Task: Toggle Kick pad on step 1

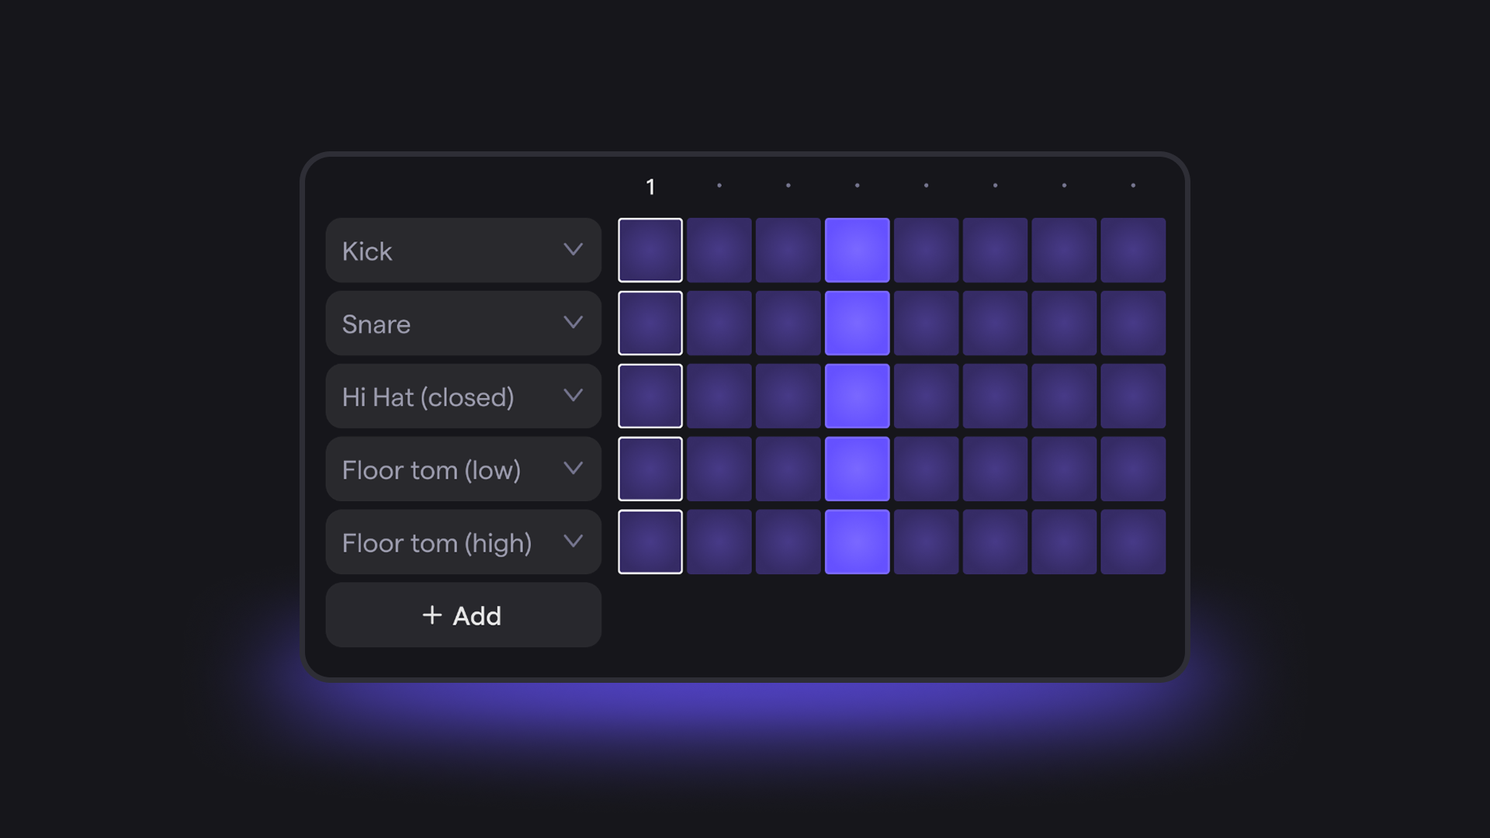Action: tap(650, 251)
